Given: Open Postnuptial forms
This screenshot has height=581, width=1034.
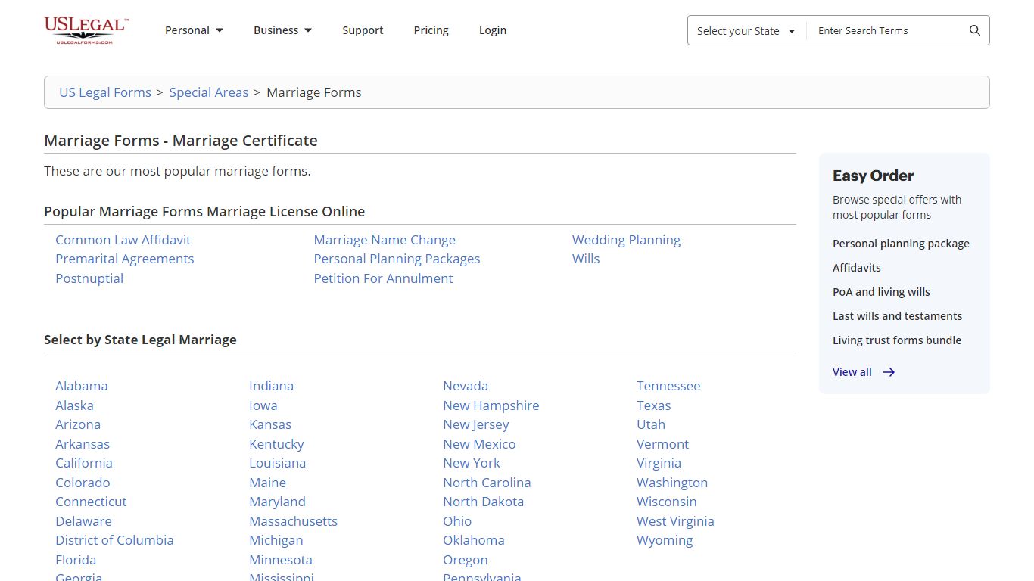Looking at the screenshot, I should (x=89, y=278).
